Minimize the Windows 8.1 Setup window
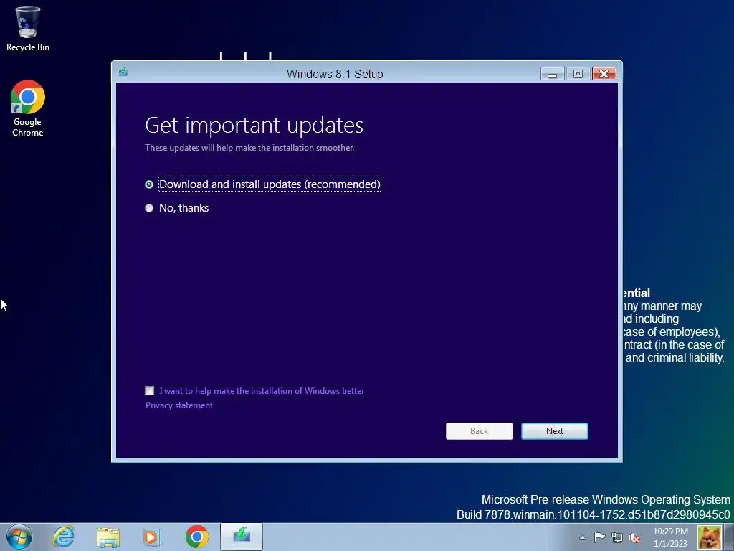734x551 pixels. (553, 74)
